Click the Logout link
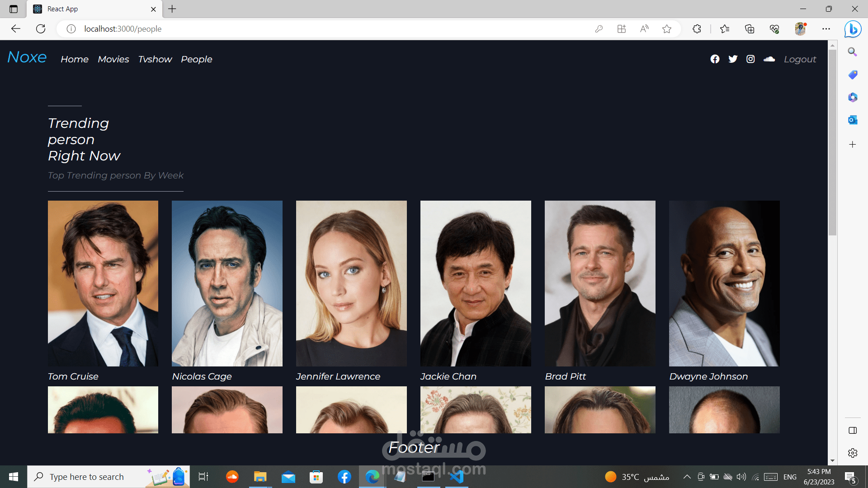 click(x=800, y=59)
